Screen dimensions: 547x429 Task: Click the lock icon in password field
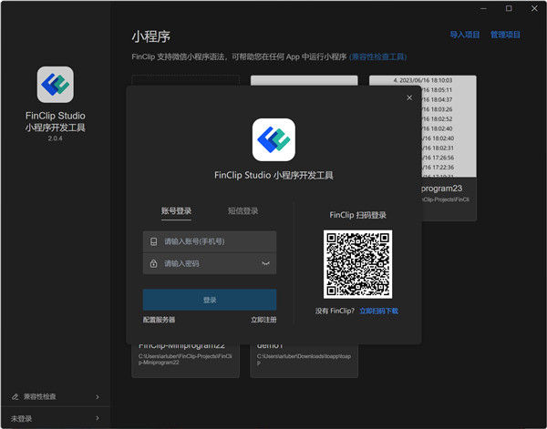coord(153,263)
